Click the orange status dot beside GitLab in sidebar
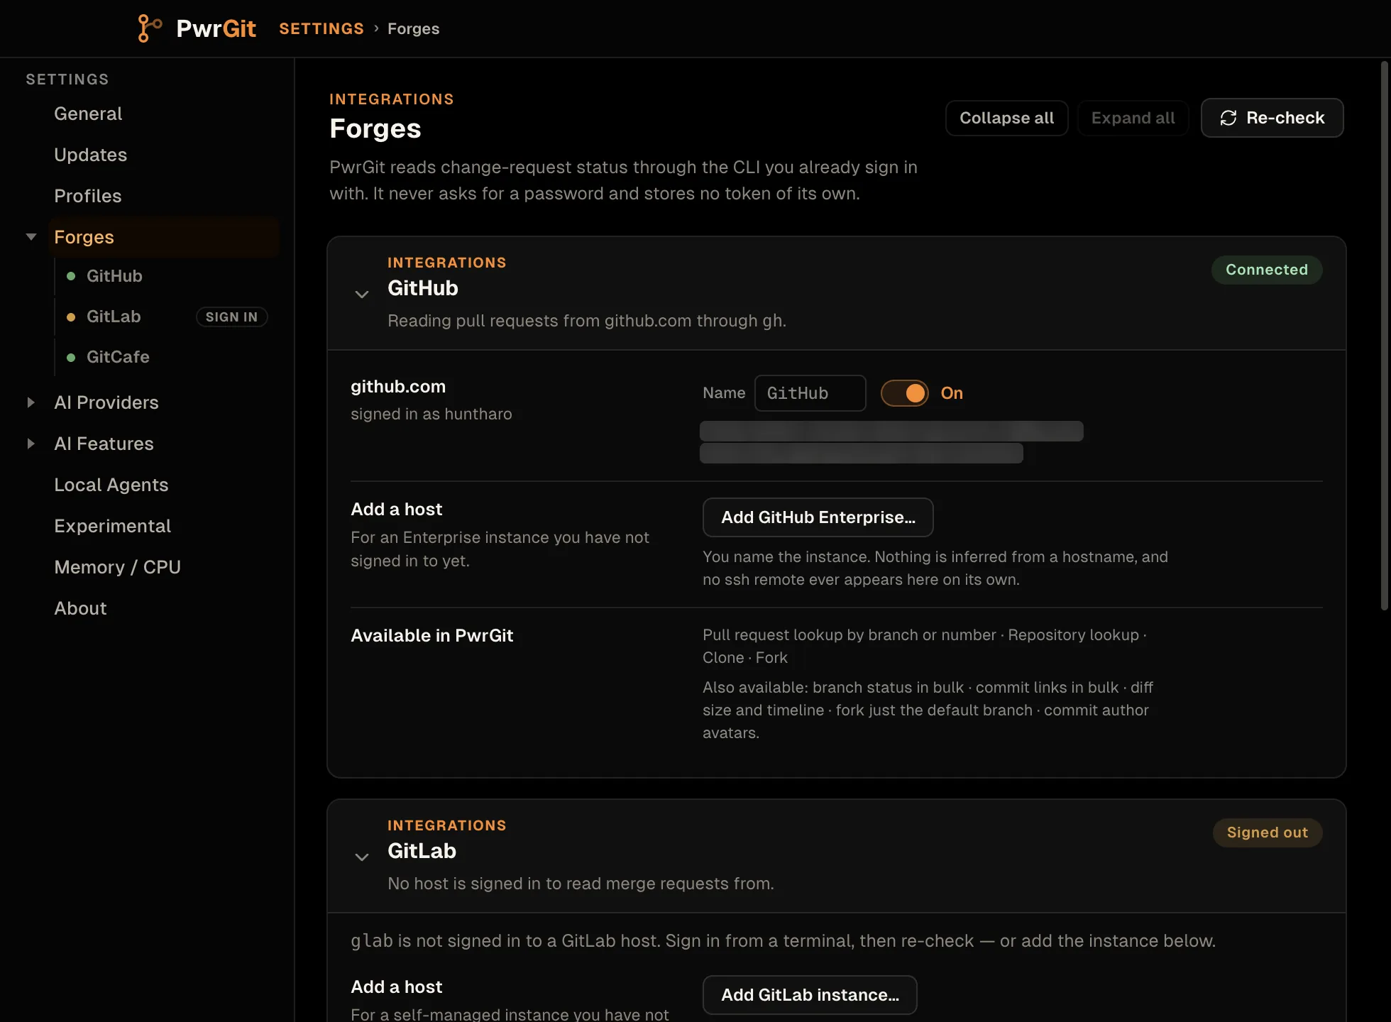 (71, 317)
